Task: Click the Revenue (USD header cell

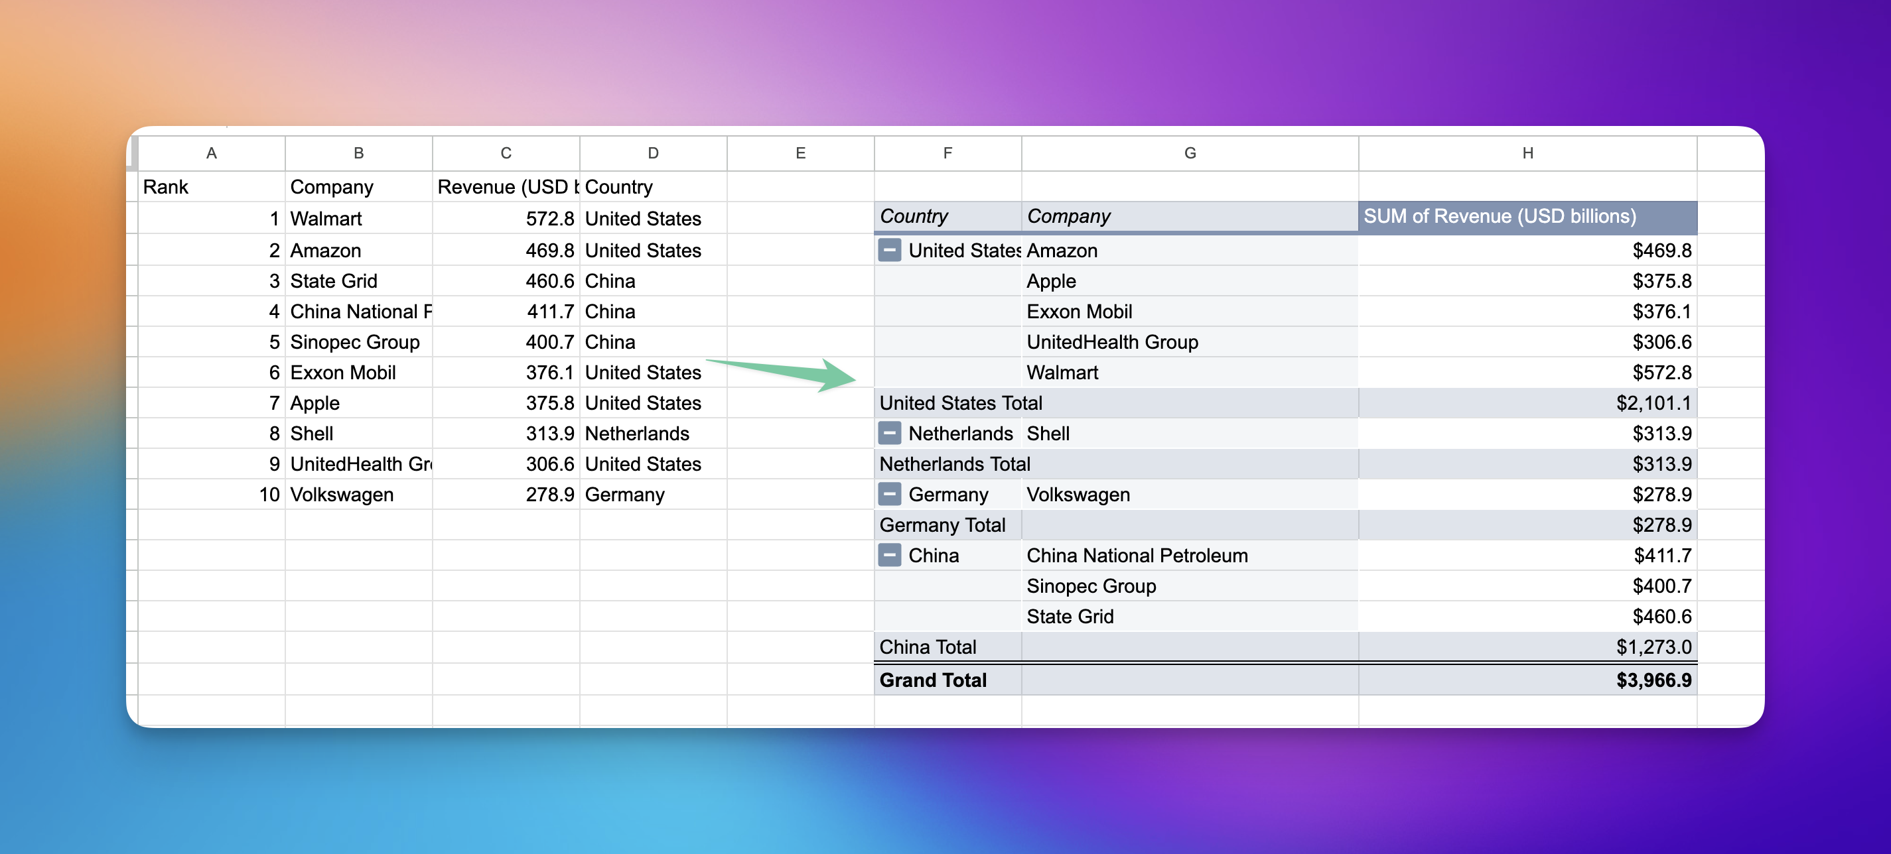Action: coord(506,186)
